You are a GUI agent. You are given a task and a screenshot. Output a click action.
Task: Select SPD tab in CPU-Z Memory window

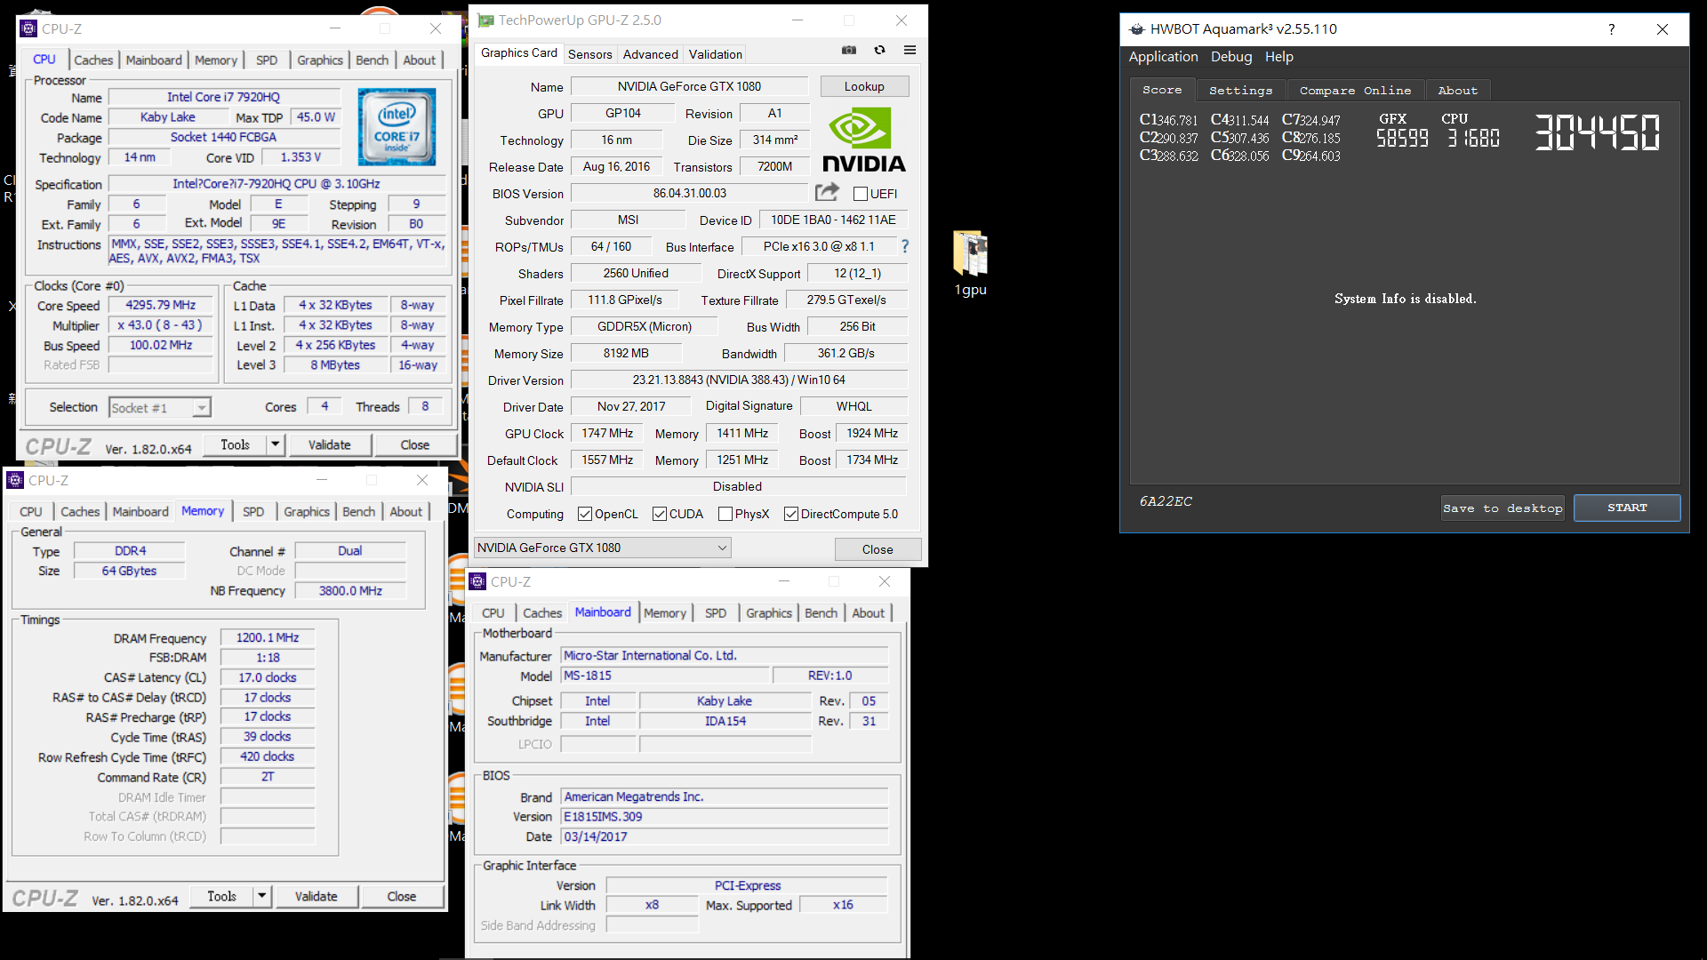coord(253,512)
